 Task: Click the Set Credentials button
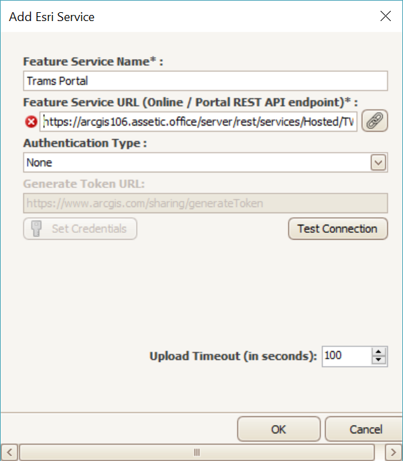(80, 229)
